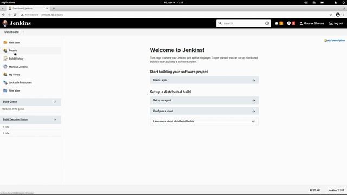The height and width of the screenshot is (195, 347).
Task: Click the log out link
Action: [x=336, y=23]
